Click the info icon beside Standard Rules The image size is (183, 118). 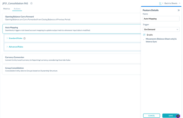click(24, 38)
